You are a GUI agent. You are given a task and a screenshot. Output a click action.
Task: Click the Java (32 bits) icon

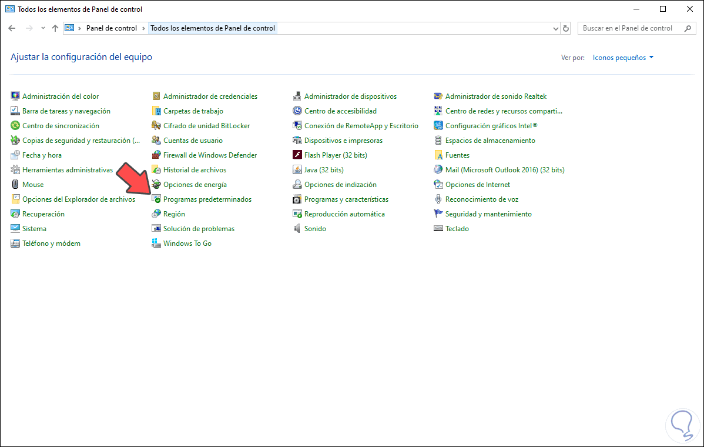(297, 170)
